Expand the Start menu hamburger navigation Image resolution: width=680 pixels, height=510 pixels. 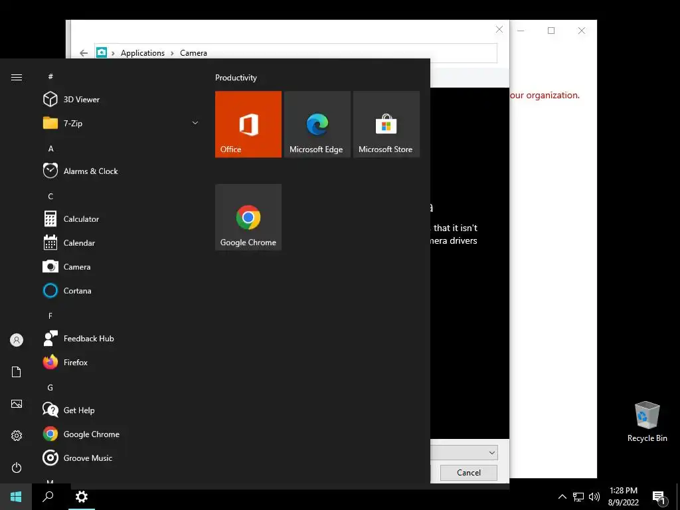tap(17, 77)
